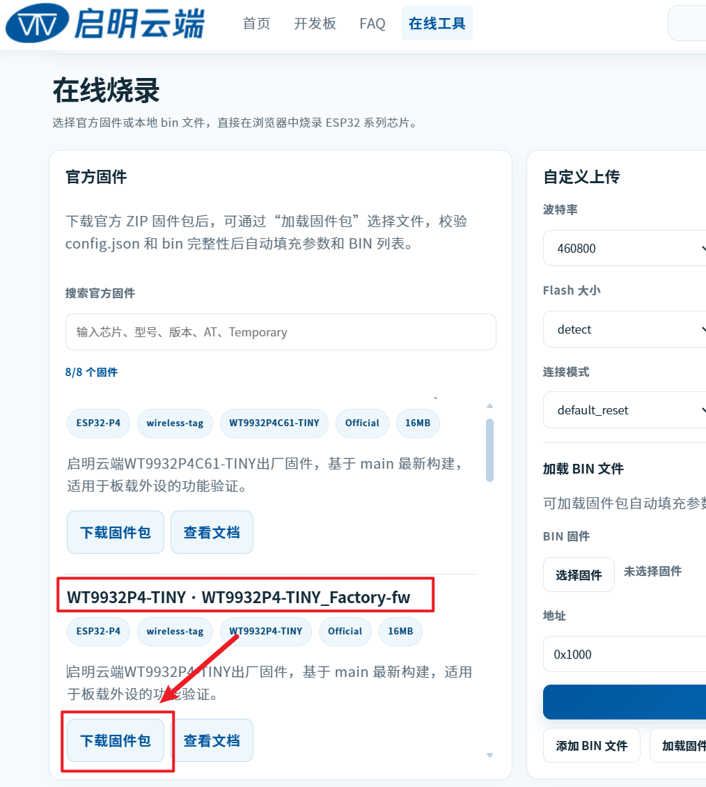
Task: Click the Official tag in the WT9932P4C61-TINY card
Action: point(362,423)
